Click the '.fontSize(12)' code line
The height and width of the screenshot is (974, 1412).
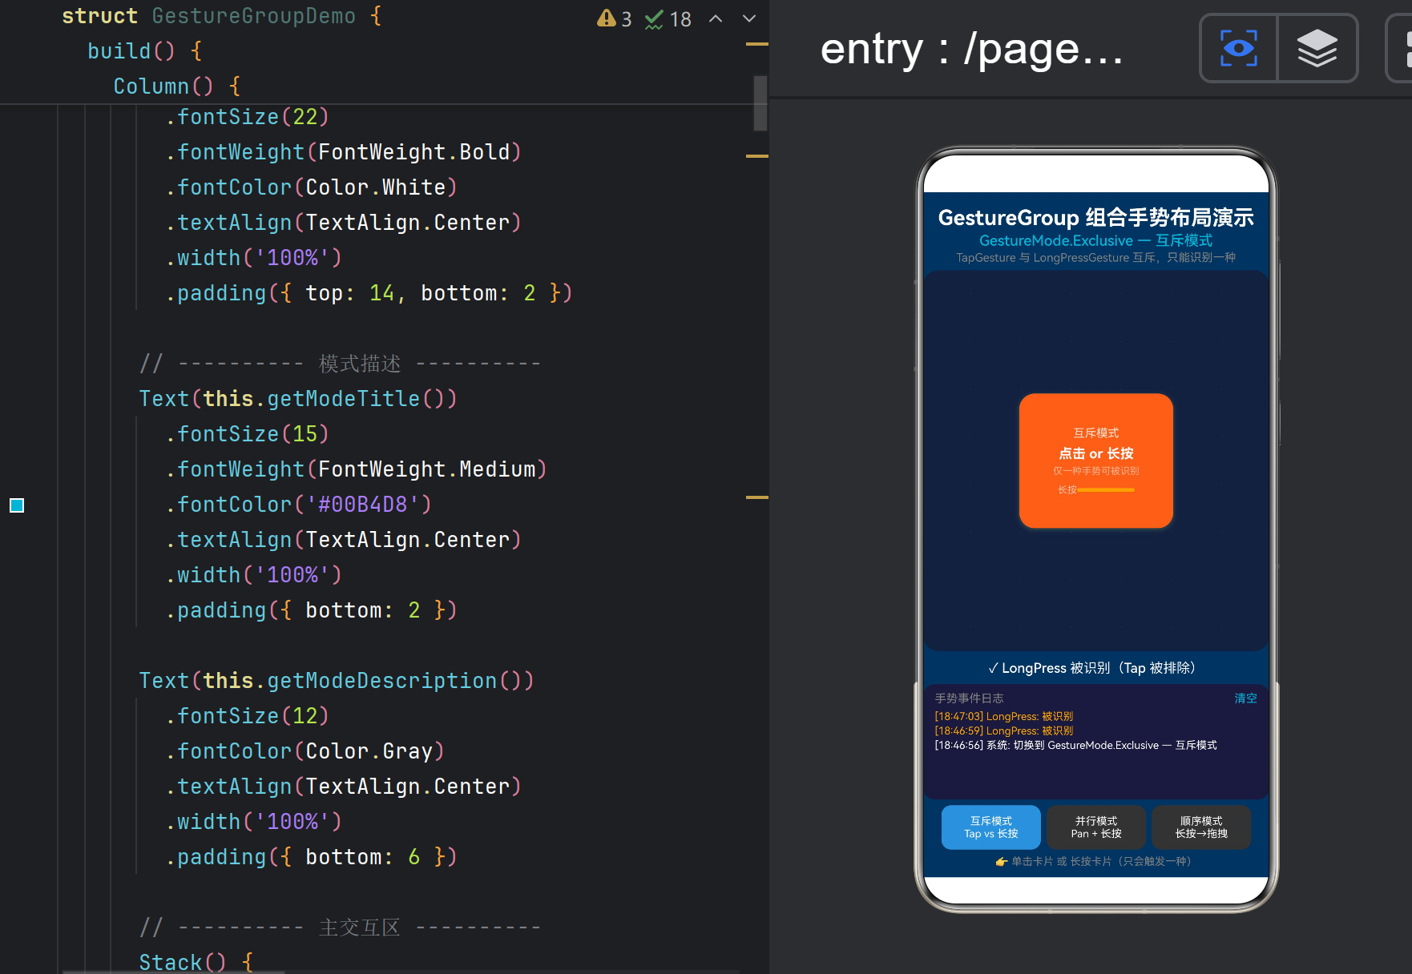[247, 716]
